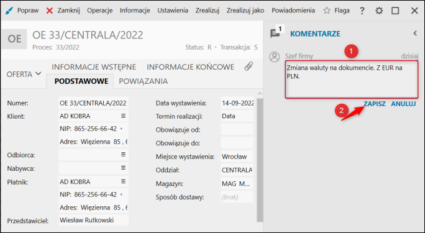Click the paperclip attachments icon
425x233 pixels.
point(249,66)
